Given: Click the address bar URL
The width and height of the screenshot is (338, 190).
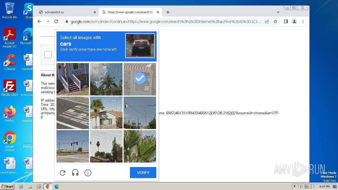Looking at the screenshot, I should pyautogui.click(x=166, y=22).
